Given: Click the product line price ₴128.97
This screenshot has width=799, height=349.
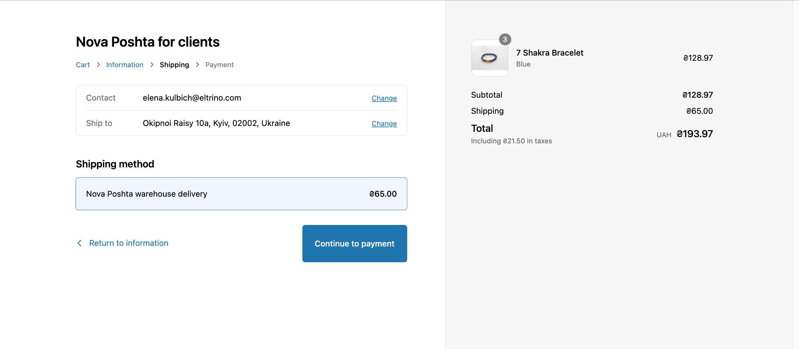Looking at the screenshot, I should [x=698, y=58].
